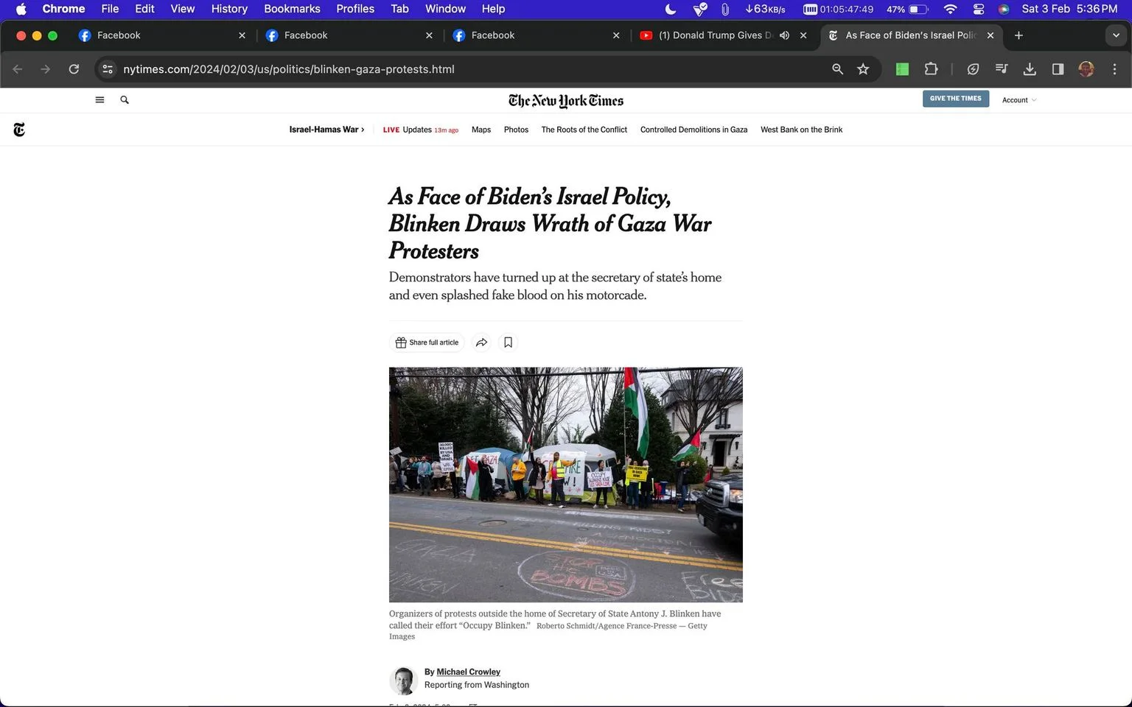Expand the Account dropdown
Screen dimensions: 1132x707
coord(1019,100)
